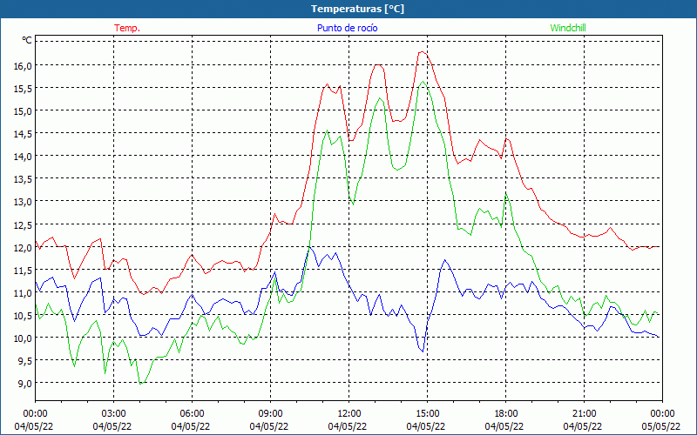Click the 14,5 y-axis value
Image resolution: width=697 pixels, height=435 pixels.
(23, 134)
